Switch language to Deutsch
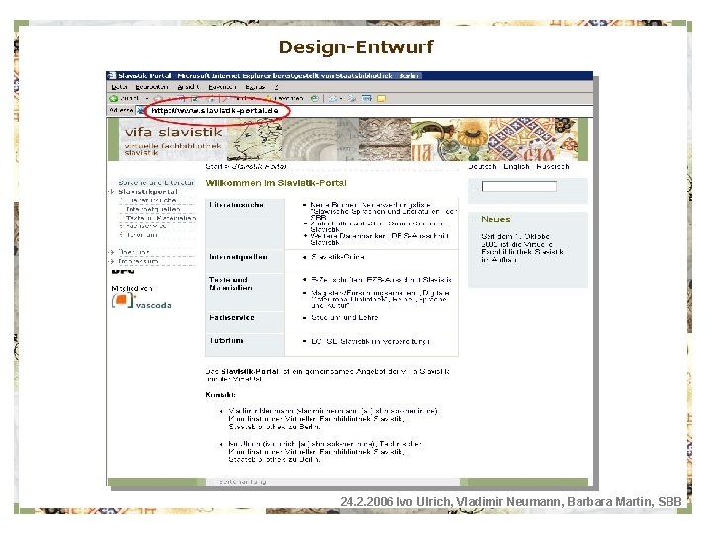 pos(483,167)
